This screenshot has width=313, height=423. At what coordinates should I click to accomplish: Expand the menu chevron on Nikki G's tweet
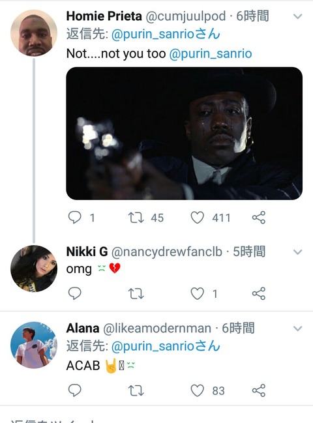pos(297,252)
